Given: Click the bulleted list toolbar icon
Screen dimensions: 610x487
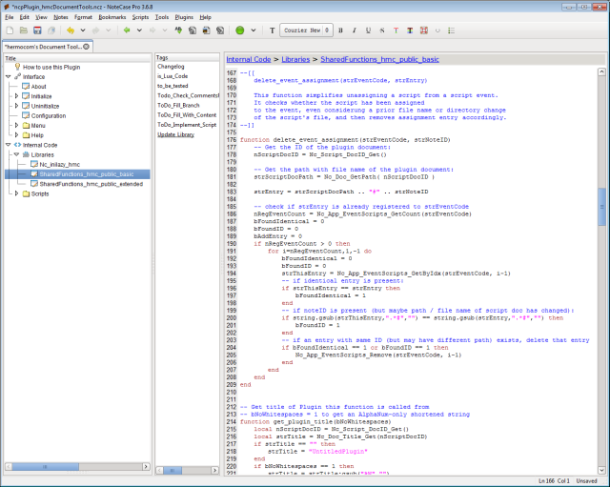Looking at the screenshot, I should tap(451, 30).
